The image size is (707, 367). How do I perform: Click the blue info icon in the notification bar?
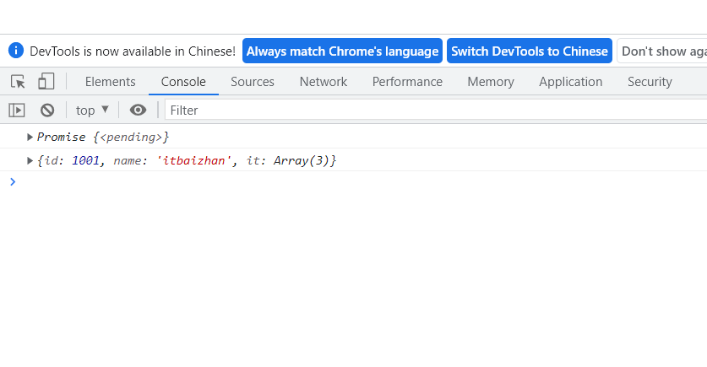[16, 51]
